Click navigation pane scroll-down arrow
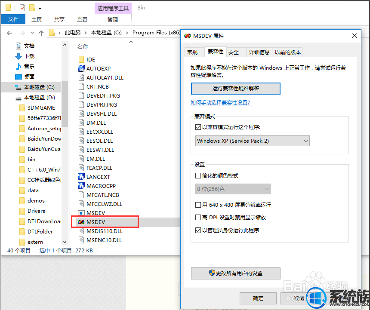This screenshot has width=370, height=310. 65,242
